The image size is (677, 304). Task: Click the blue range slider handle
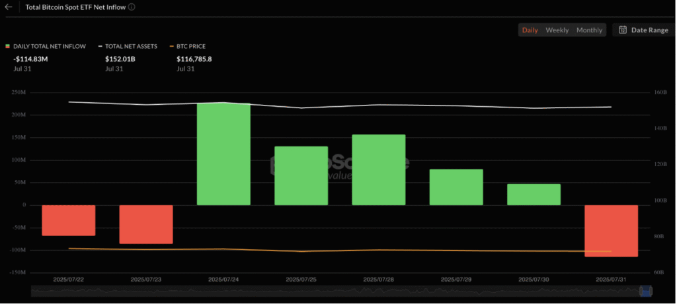646,291
